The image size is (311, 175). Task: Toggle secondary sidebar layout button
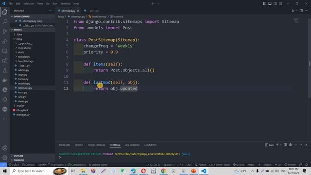click(276, 3)
